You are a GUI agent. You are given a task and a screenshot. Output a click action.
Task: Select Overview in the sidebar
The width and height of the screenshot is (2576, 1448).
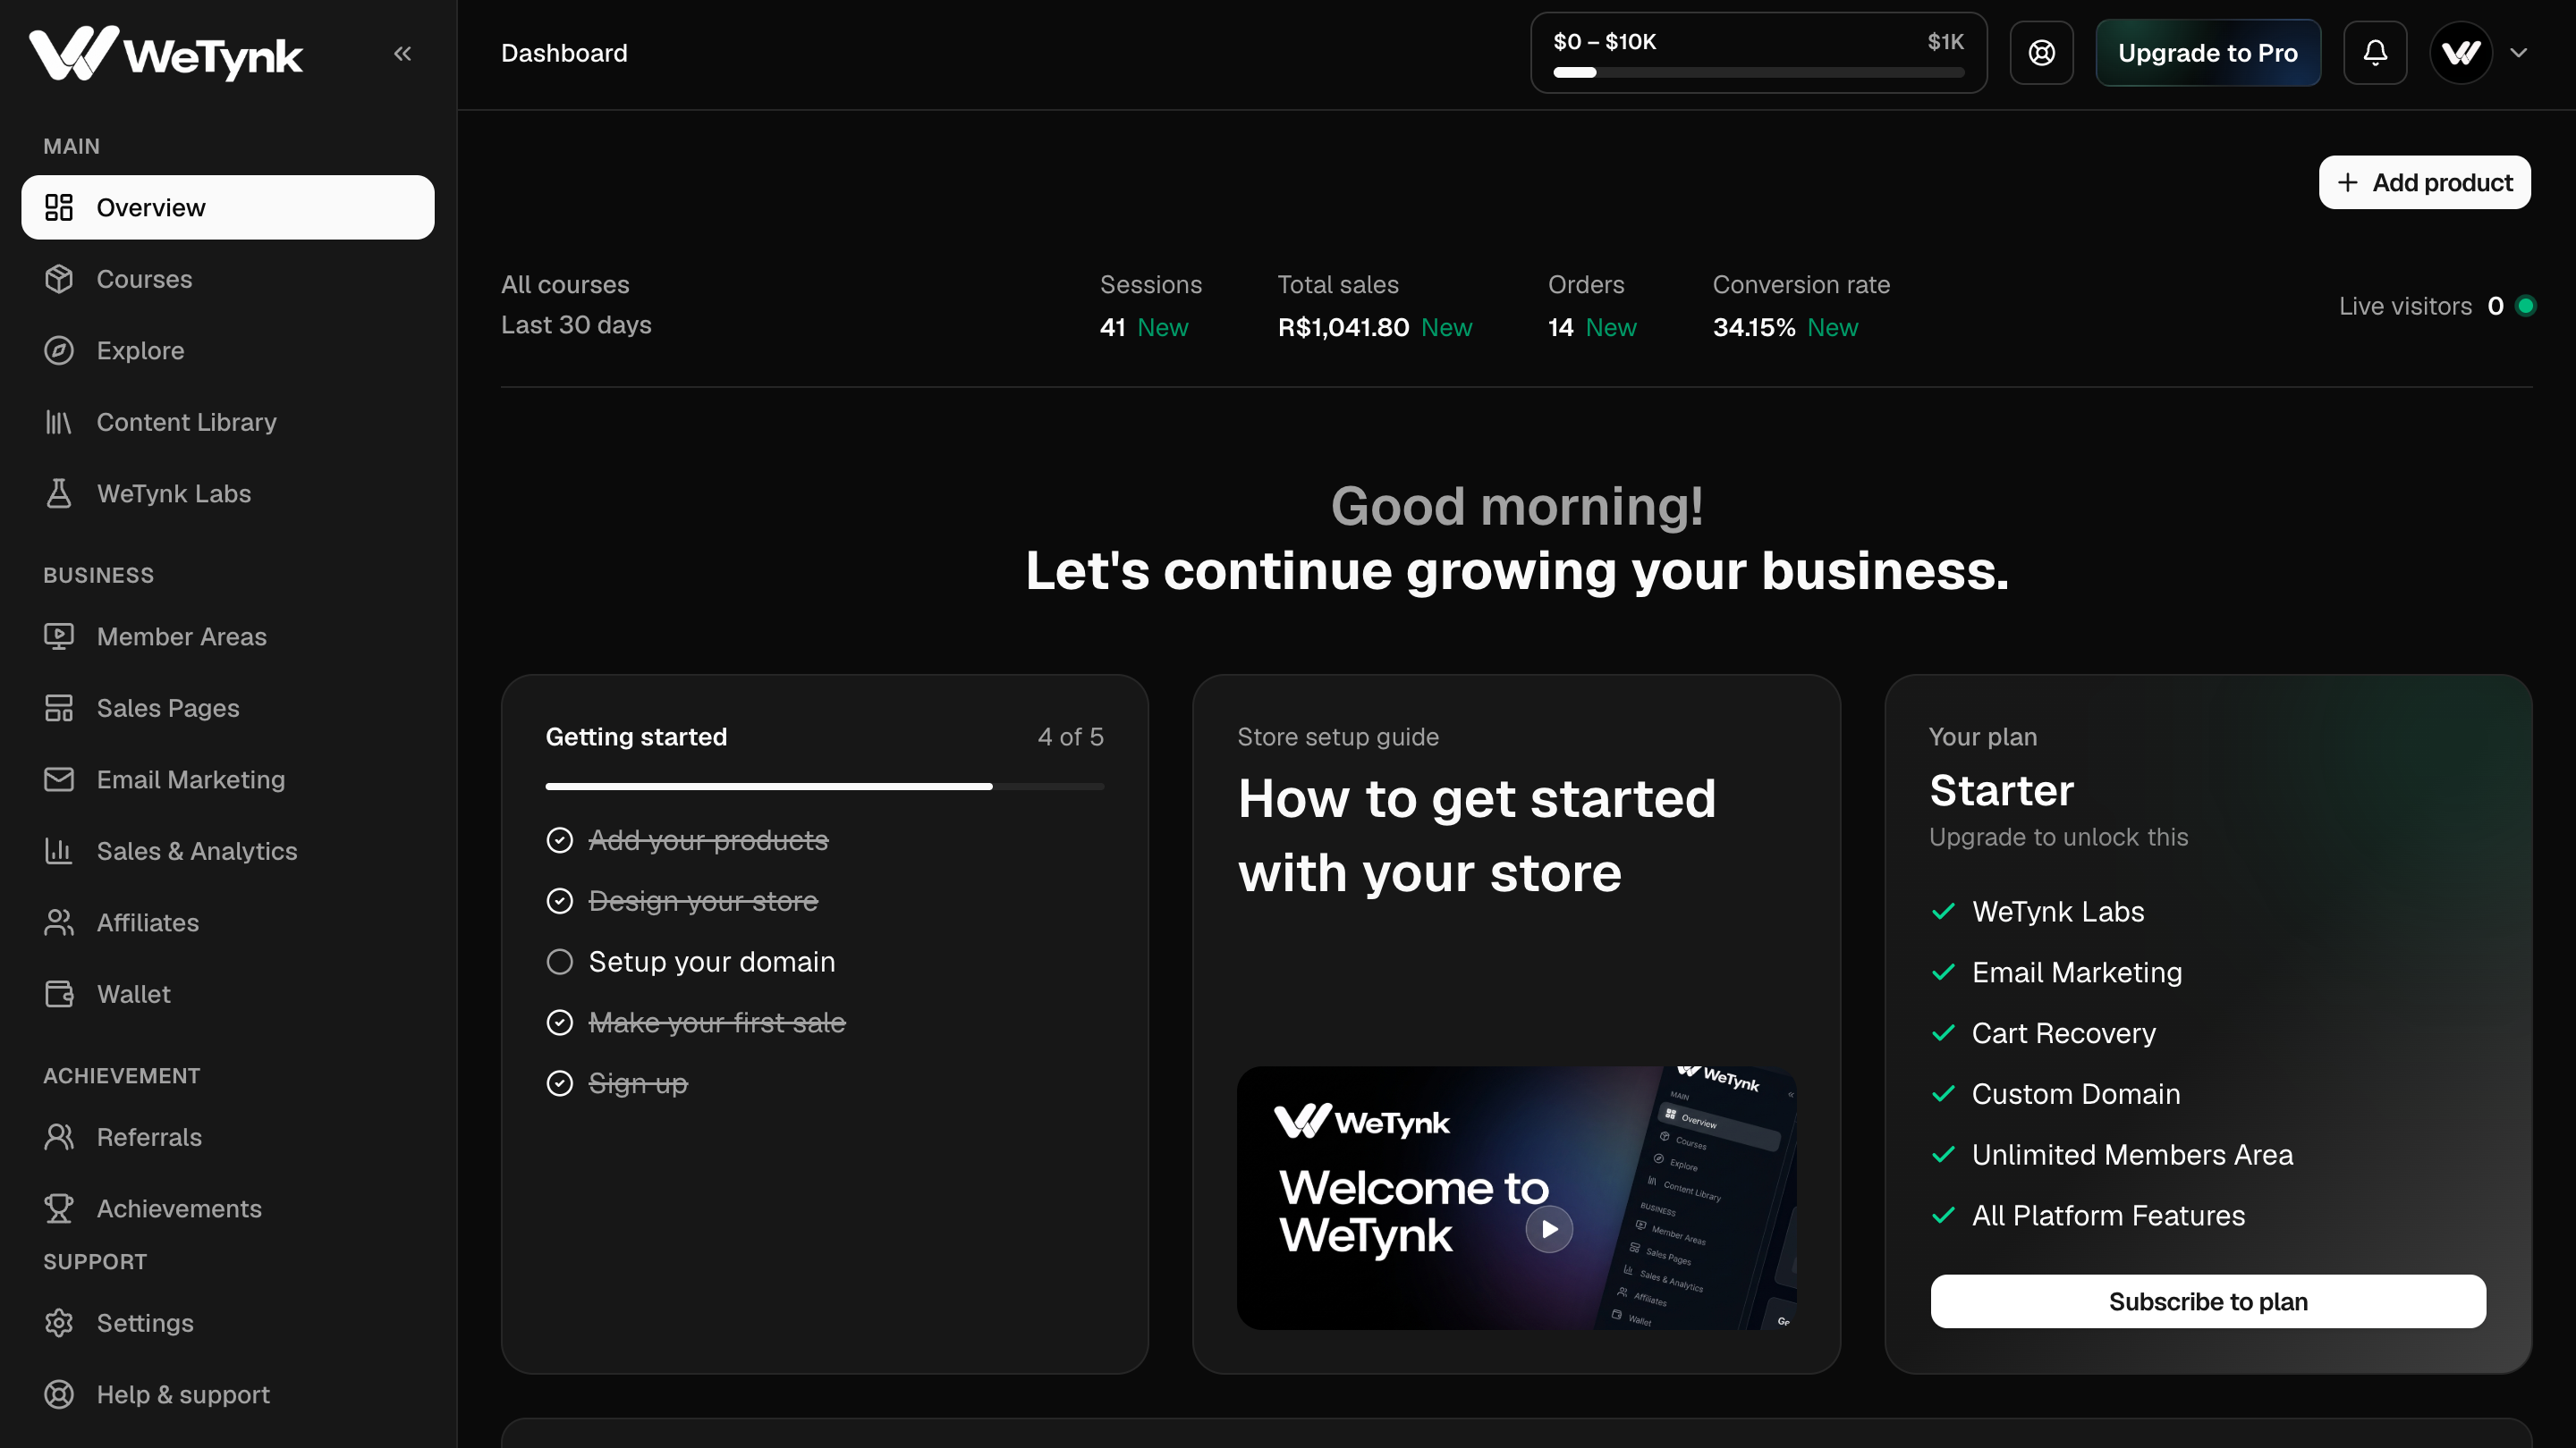[x=228, y=208]
